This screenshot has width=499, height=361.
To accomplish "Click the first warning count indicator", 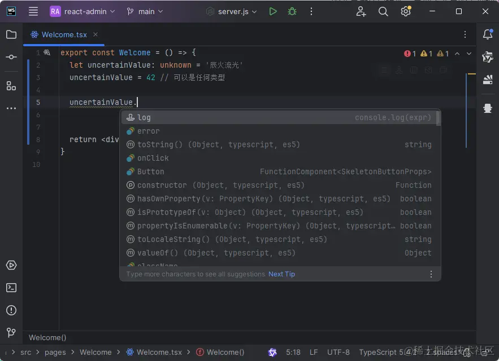I will pos(427,54).
